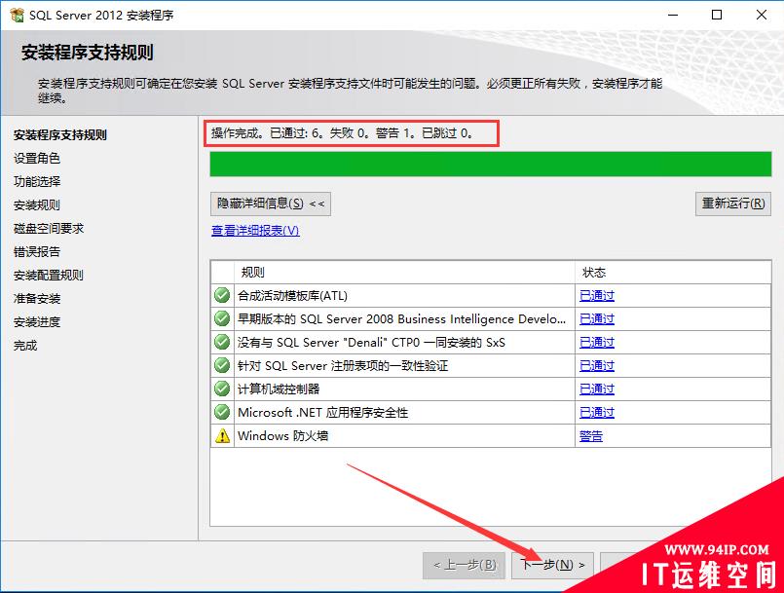Viewport: 784px width, 593px height.
Task: Open 已通过 link for SQL Server 2008 Business Intelligence
Action: point(596,318)
